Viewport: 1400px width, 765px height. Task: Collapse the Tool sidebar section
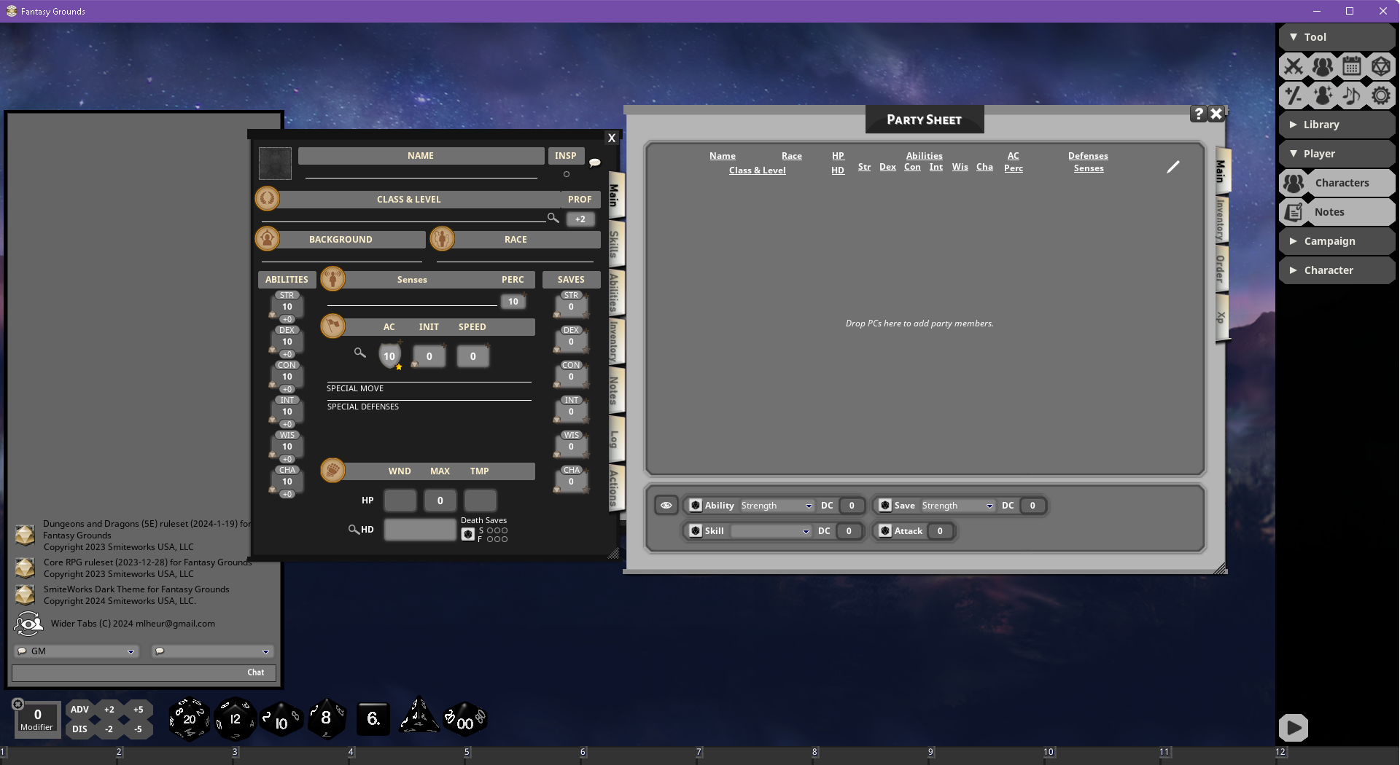coord(1337,37)
